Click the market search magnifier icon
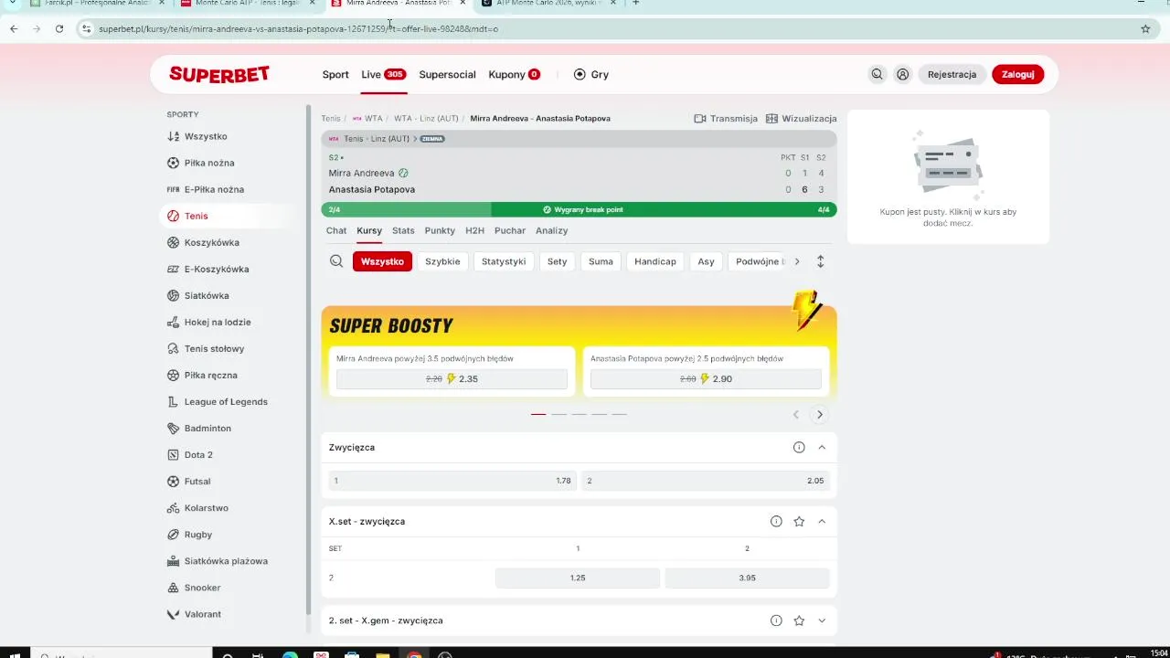 pyautogui.click(x=336, y=261)
